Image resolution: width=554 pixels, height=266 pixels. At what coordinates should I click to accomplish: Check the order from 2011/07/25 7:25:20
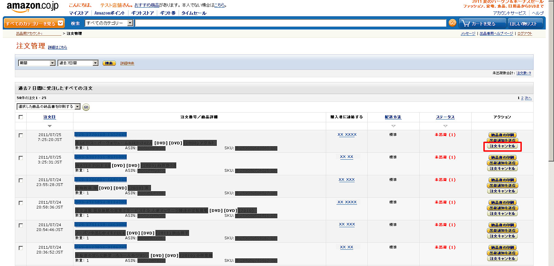pyautogui.click(x=21, y=135)
